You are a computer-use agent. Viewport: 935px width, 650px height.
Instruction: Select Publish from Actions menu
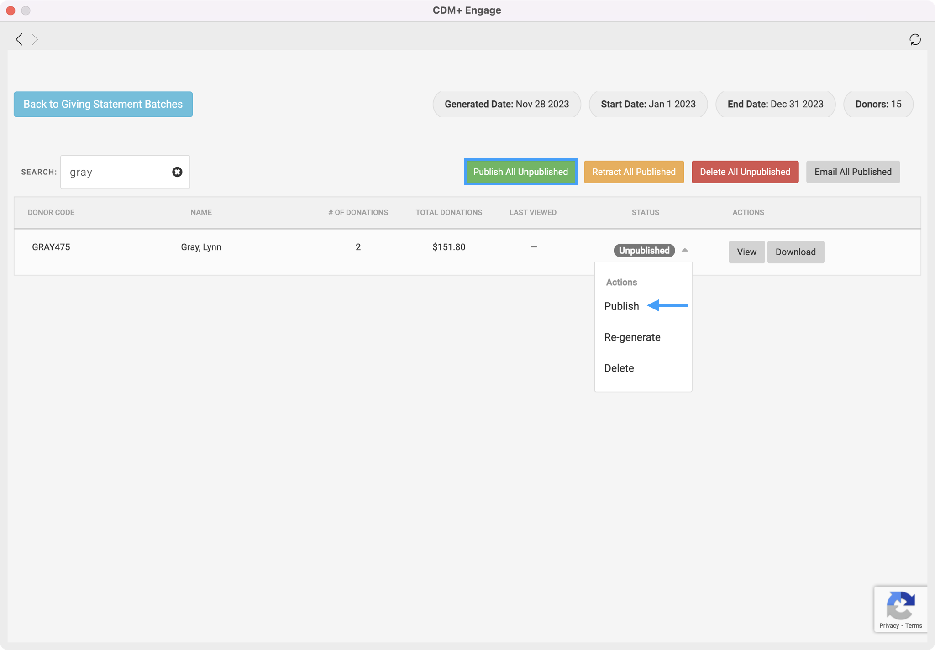(621, 306)
